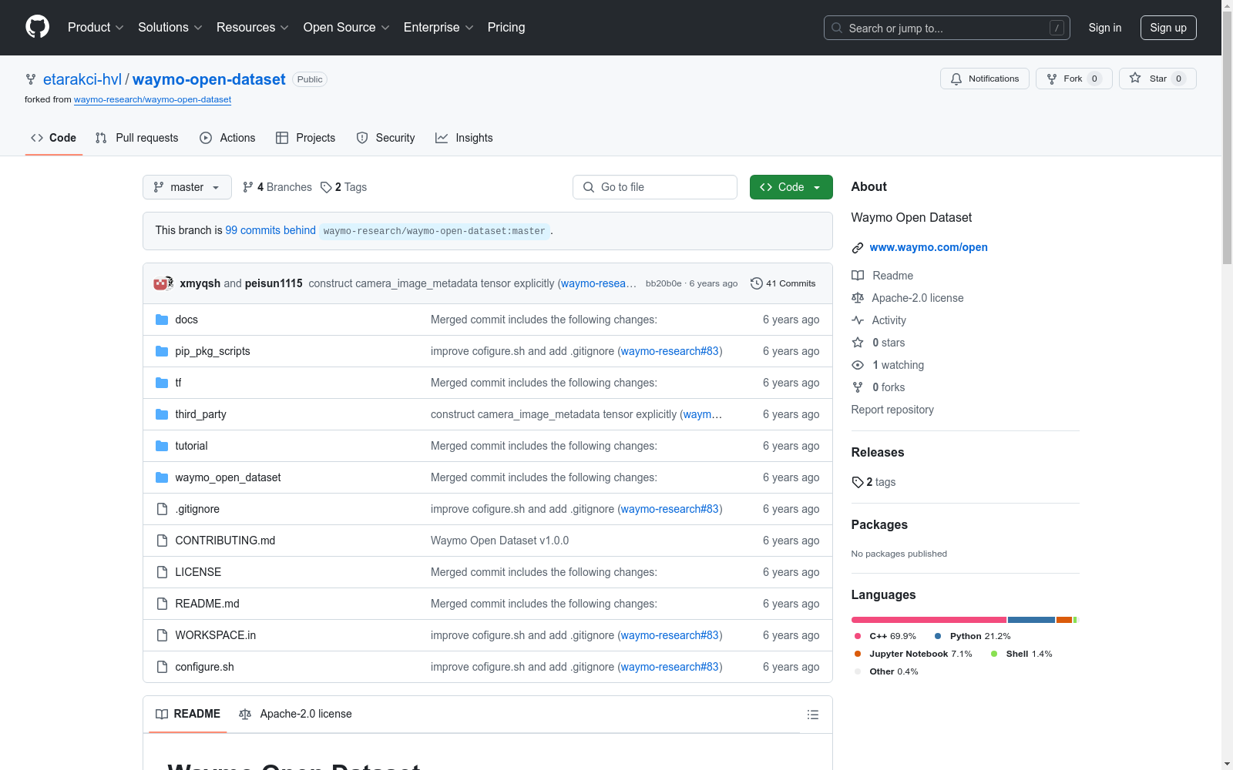Screen dimensions: 1233x770
Task: Click the LICENSE file icon
Action: pos(162,572)
